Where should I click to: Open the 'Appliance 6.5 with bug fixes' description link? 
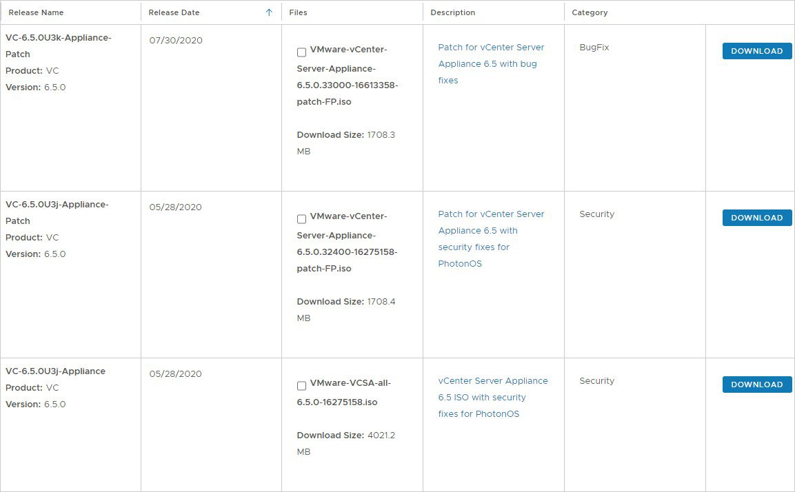(491, 64)
